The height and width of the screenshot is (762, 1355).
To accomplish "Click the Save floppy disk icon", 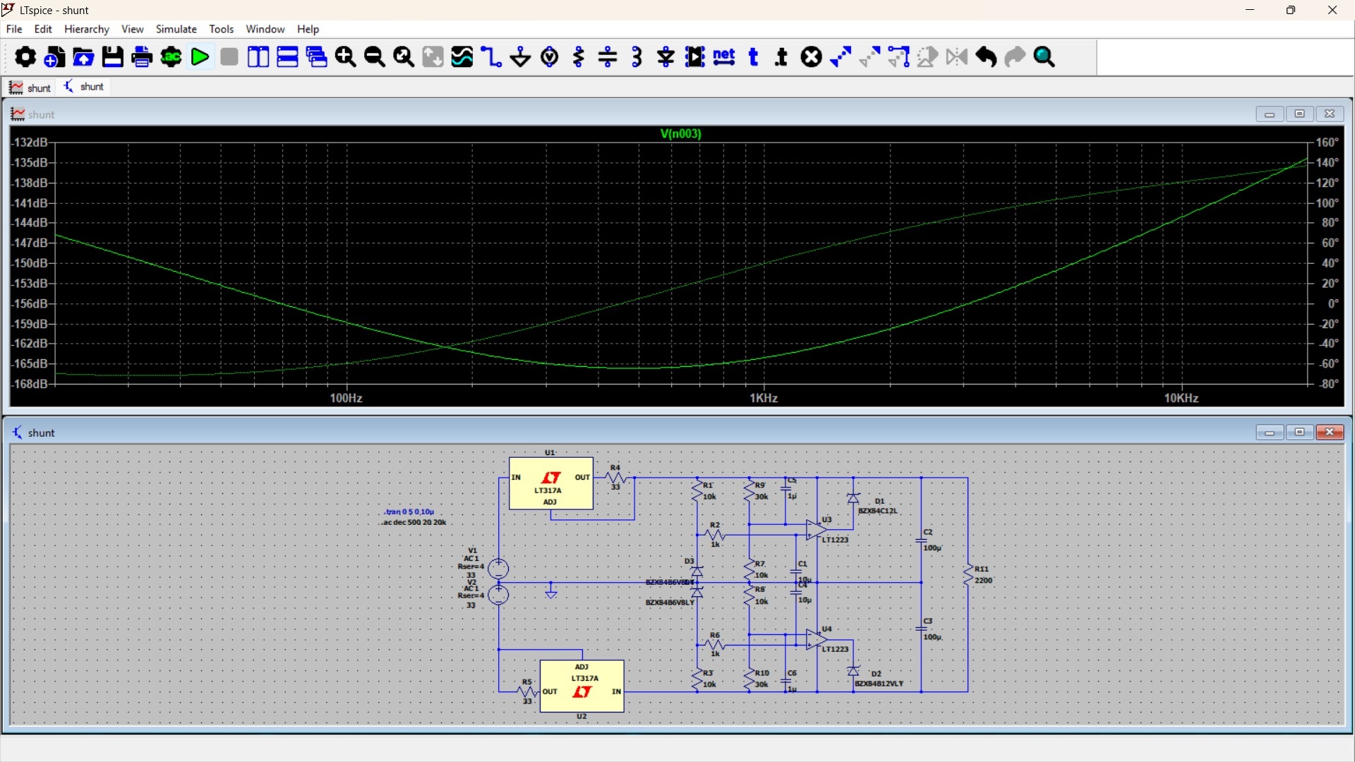I will (113, 57).
